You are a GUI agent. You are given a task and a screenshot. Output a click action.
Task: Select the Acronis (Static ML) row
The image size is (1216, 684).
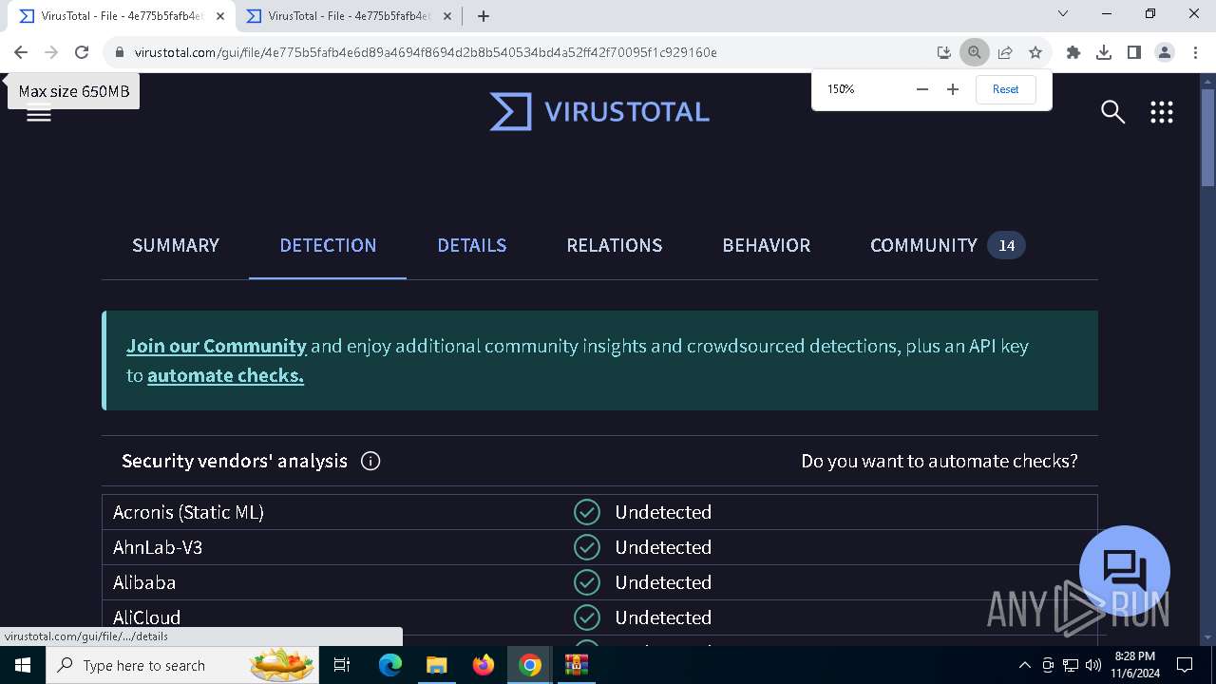point(599,512)
